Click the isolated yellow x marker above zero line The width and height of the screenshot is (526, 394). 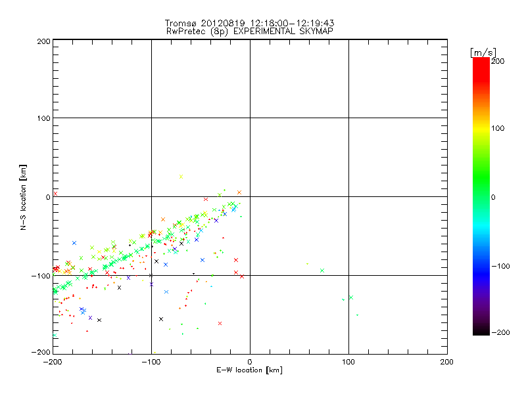coord(181,177)
